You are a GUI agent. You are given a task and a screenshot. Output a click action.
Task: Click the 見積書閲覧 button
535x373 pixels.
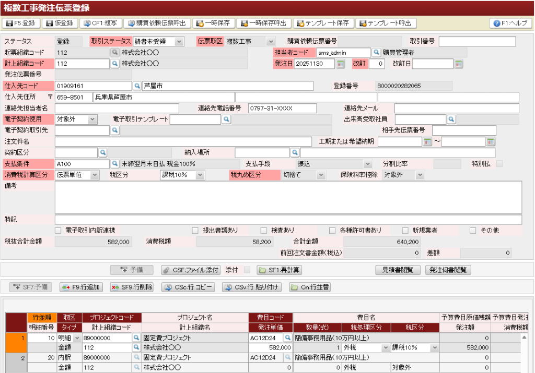click(x=398, y=270)
